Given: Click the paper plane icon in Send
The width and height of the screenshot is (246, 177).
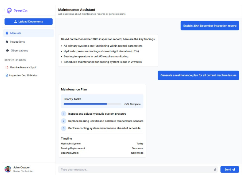Looking at the screenshot, I should (234, 170).
